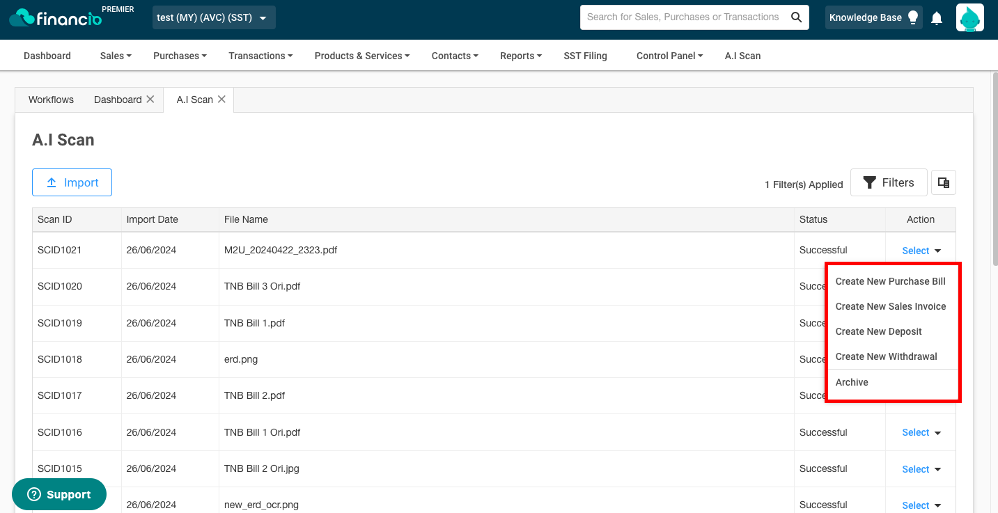The image size is (998, 513).
Task: Switch to the Workflows tab
Action: pos(51,100)
